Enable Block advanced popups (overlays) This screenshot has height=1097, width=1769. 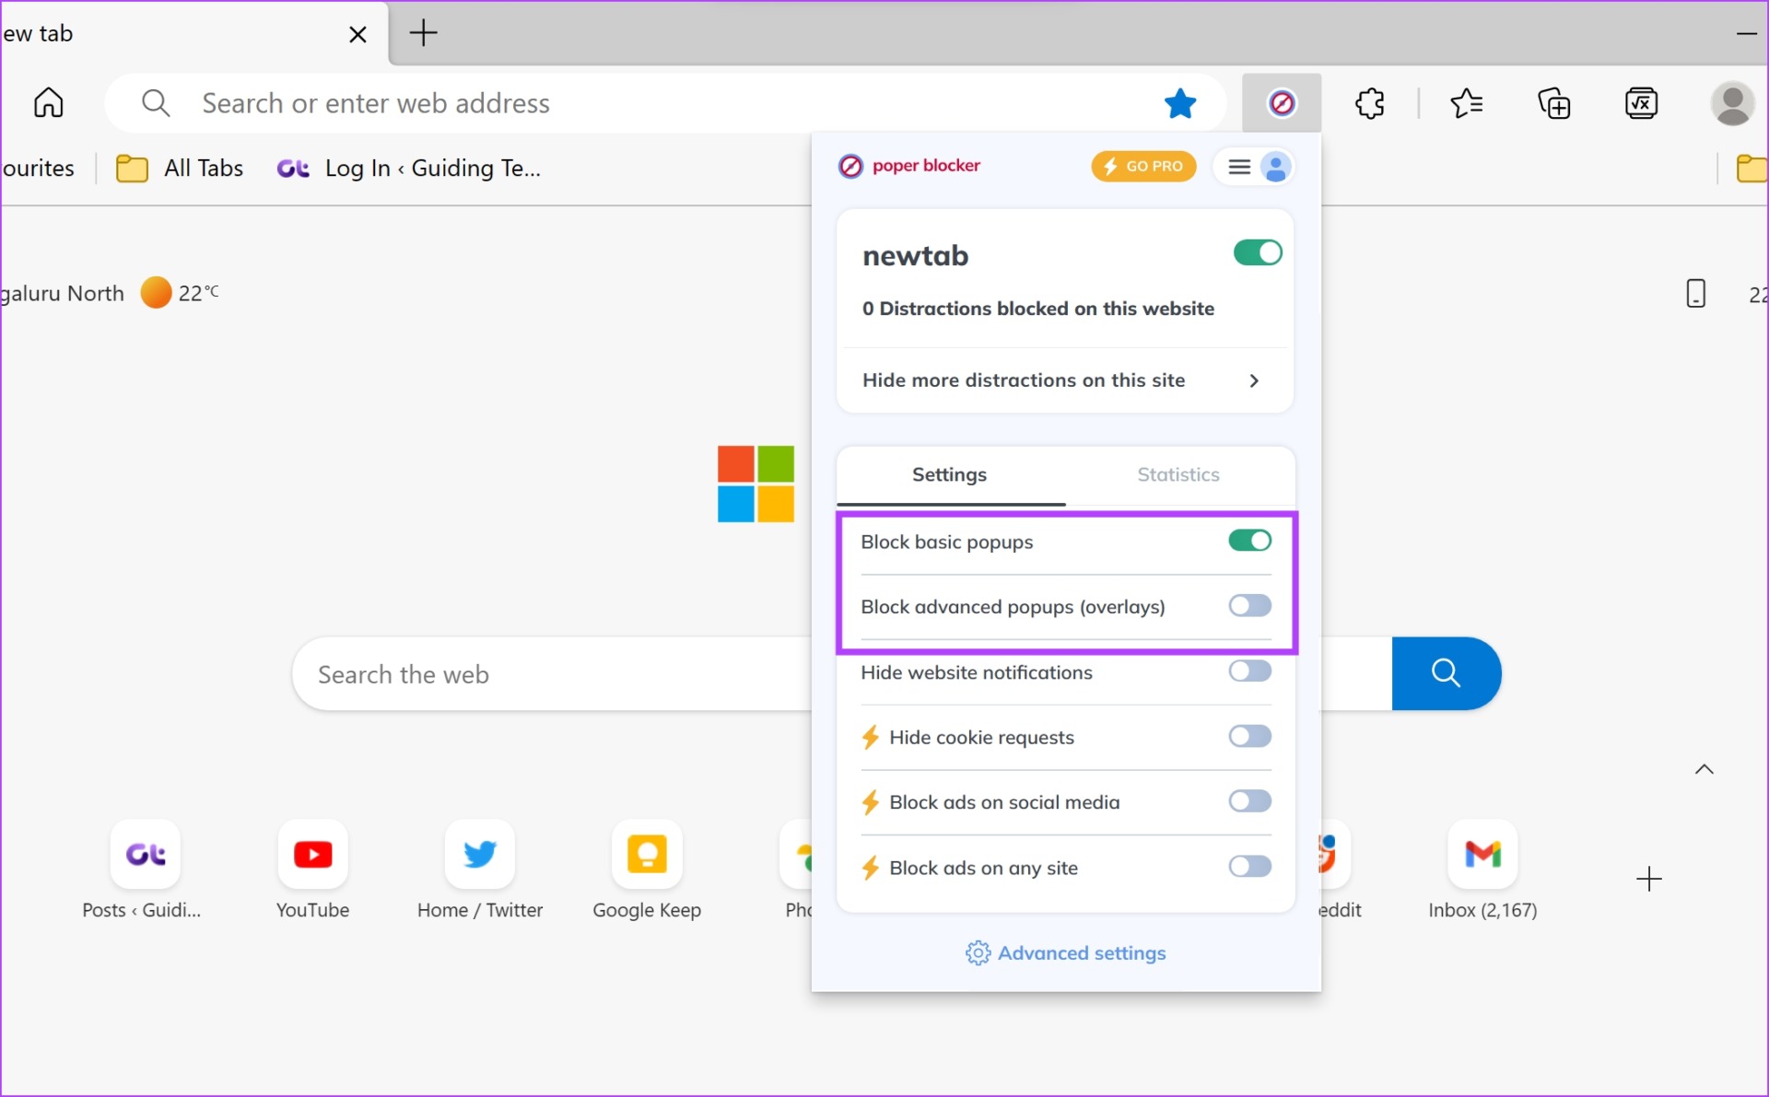[x=1248, y=606]
